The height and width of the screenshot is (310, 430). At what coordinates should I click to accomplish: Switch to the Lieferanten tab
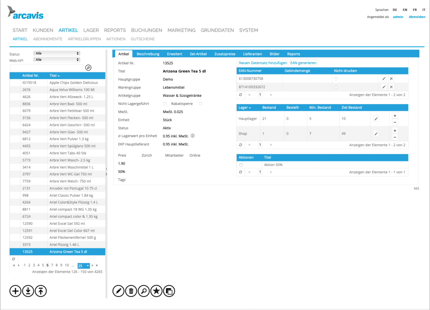point(253,54)
